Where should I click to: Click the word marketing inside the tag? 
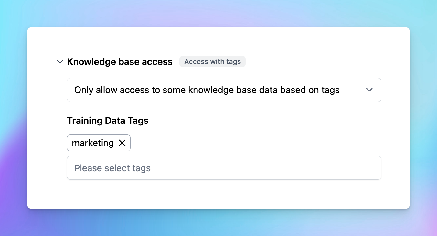pyautogui.click(x=93, y=143)
